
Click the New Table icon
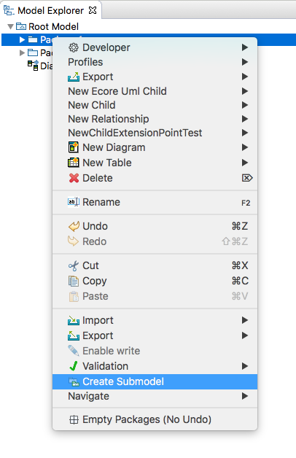coord(73,163)
